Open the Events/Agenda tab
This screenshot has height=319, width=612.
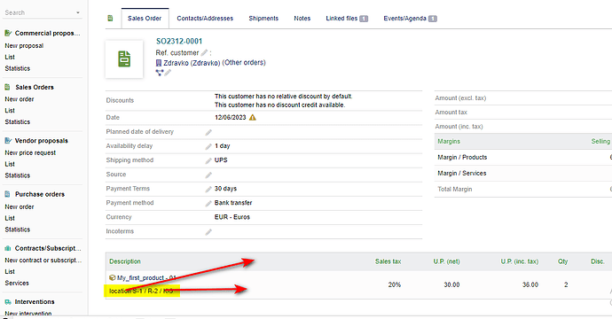pyautogui.click(x=410, y=19)
